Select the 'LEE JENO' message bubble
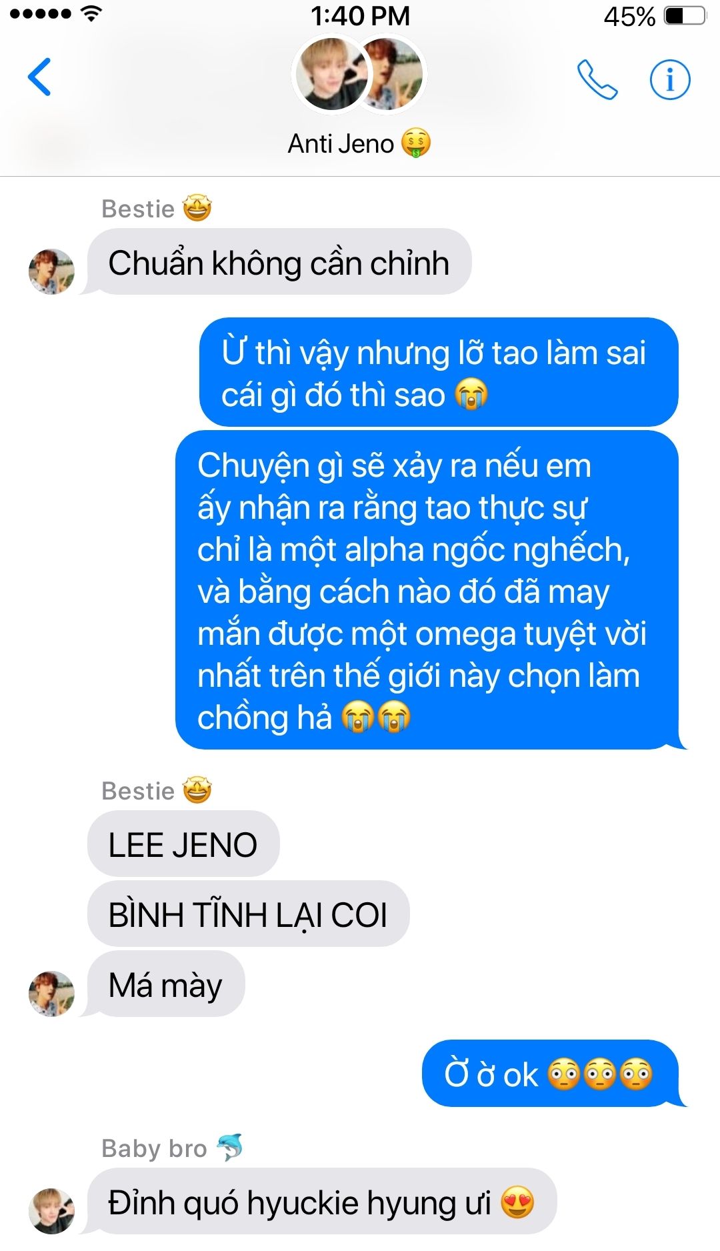 point(183,844)
